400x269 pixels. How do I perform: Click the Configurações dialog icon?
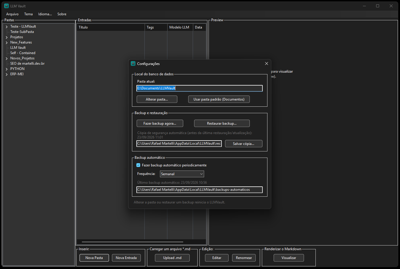(x=133, y=64)
